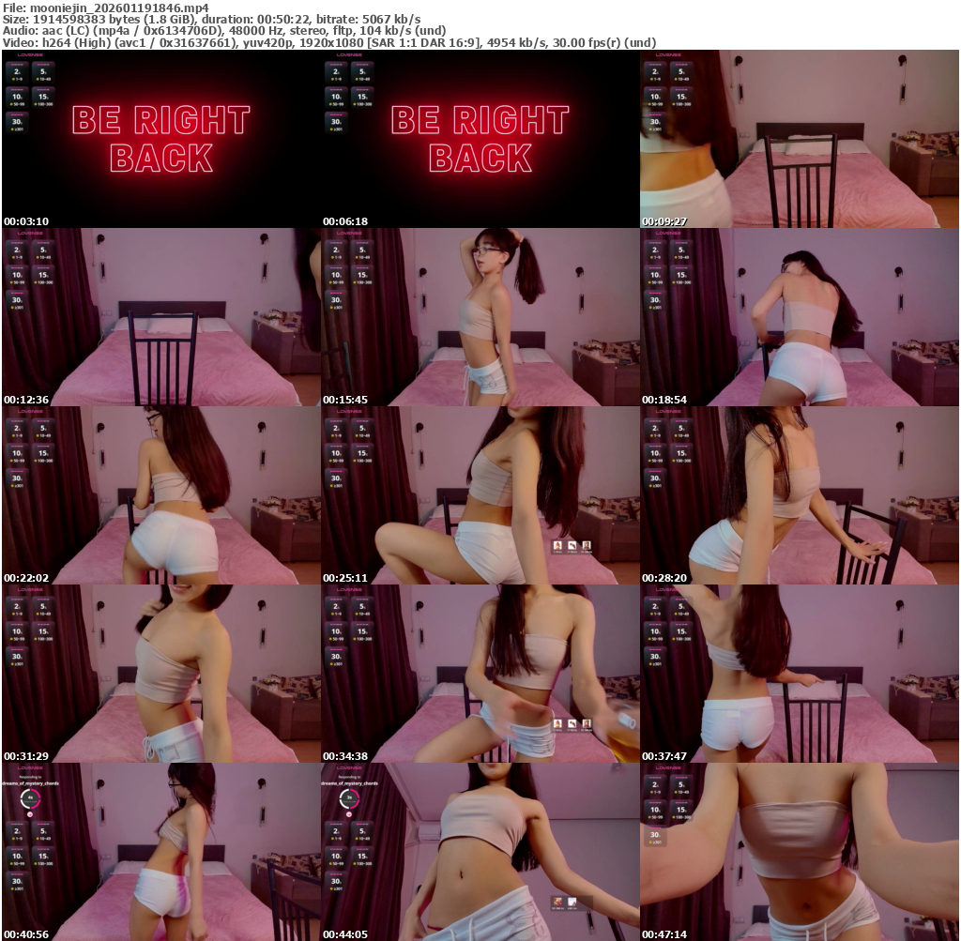Screen dimensions: 961x941
Task: Open the thumbnail stamped 00:06:18
Action: [x=480, y=139]
